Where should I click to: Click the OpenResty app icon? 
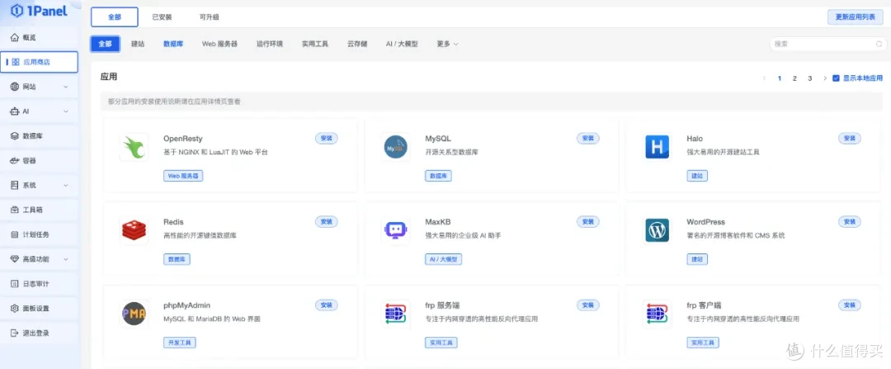point(134,147)
